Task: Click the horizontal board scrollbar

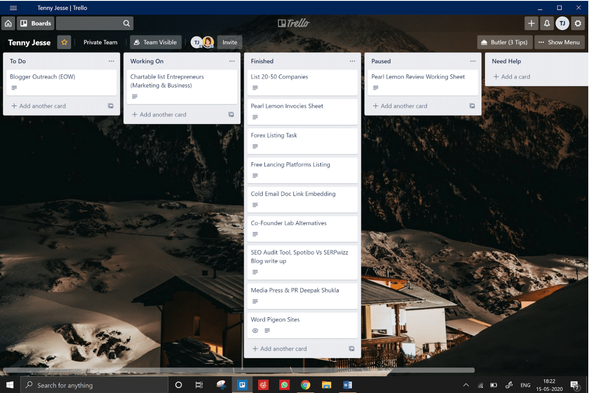Action: coord(239,370)
